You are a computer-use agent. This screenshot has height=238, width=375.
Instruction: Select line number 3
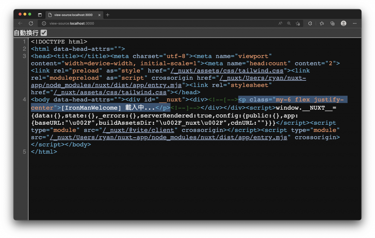pyautogui.click(x=25, y=56)
